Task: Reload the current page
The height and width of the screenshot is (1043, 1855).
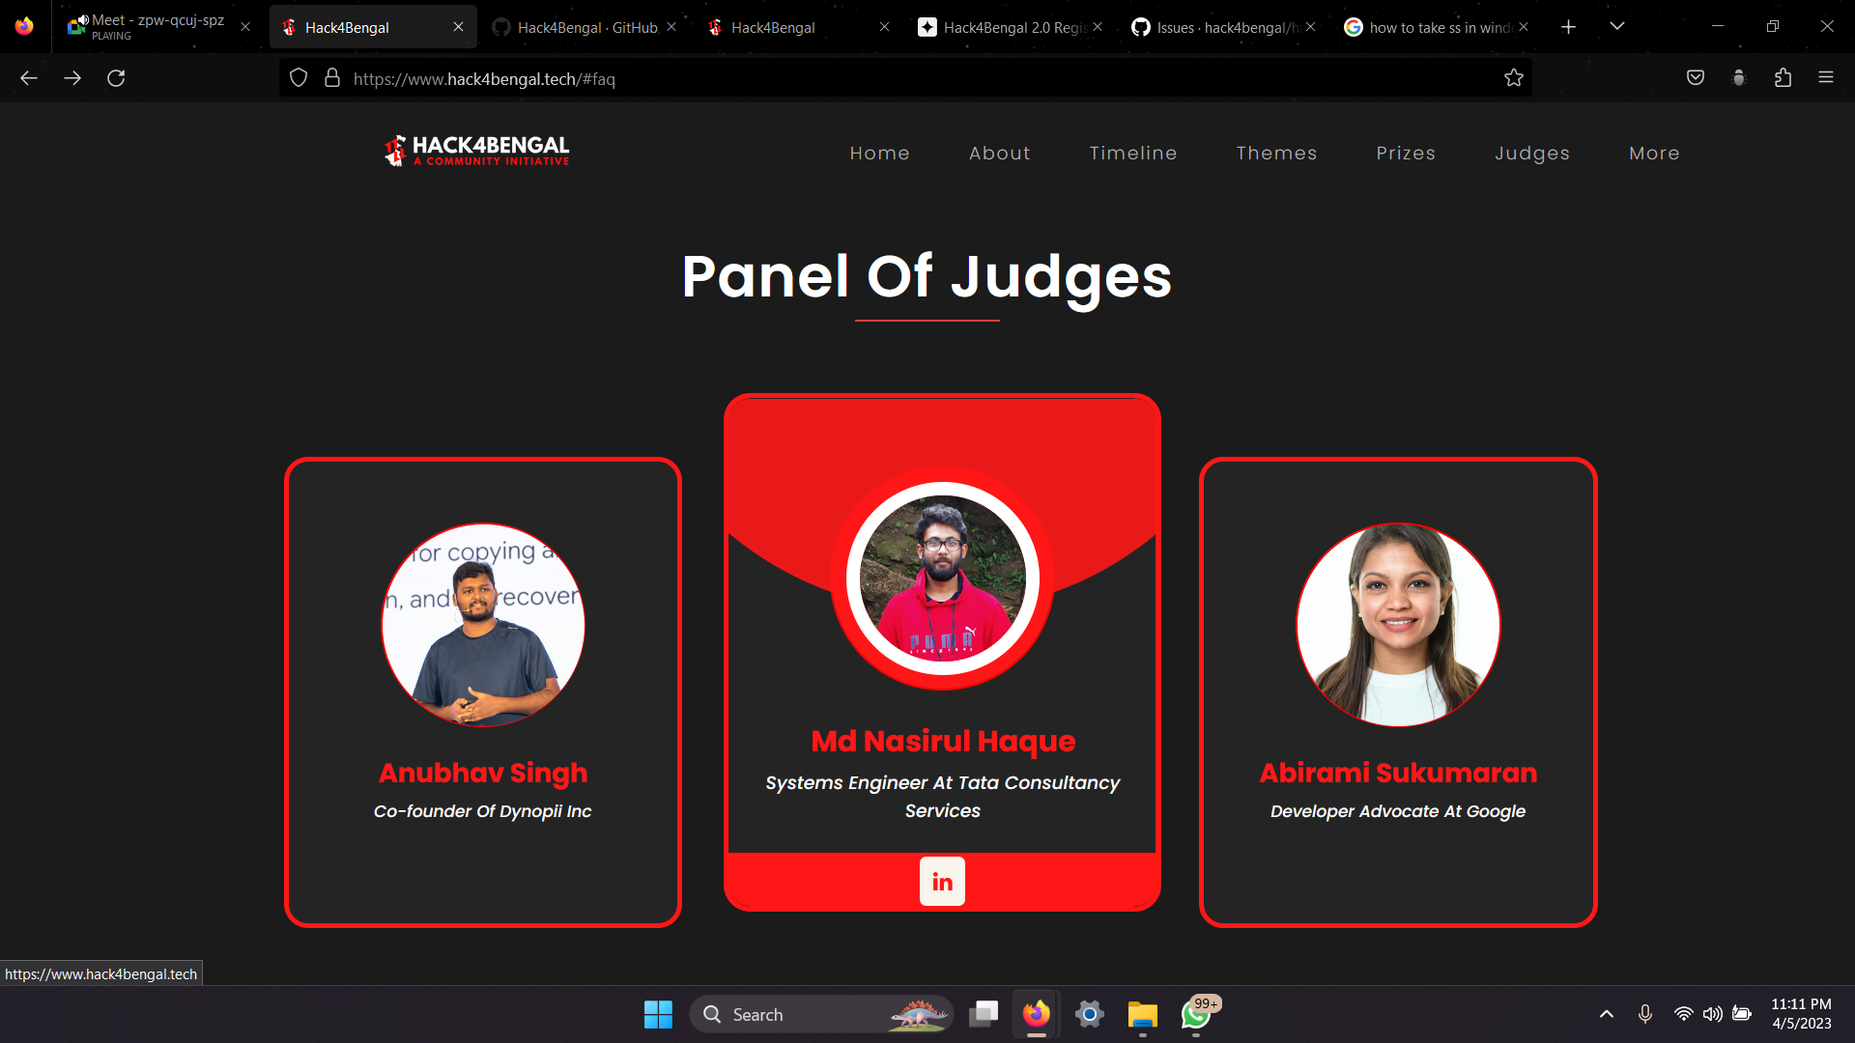Action: click(116, 78)
